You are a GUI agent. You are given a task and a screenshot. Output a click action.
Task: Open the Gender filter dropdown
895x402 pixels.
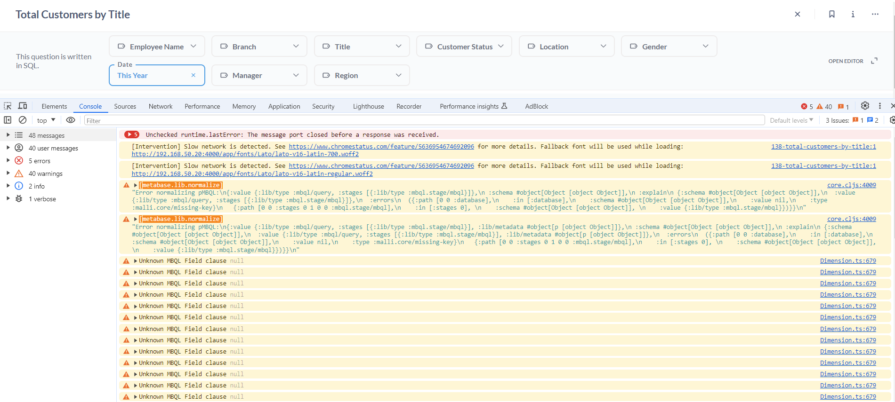pos(669,46)
